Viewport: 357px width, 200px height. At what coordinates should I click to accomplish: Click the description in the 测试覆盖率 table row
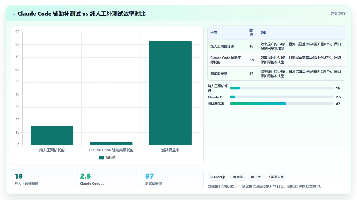tap(301, 74)
